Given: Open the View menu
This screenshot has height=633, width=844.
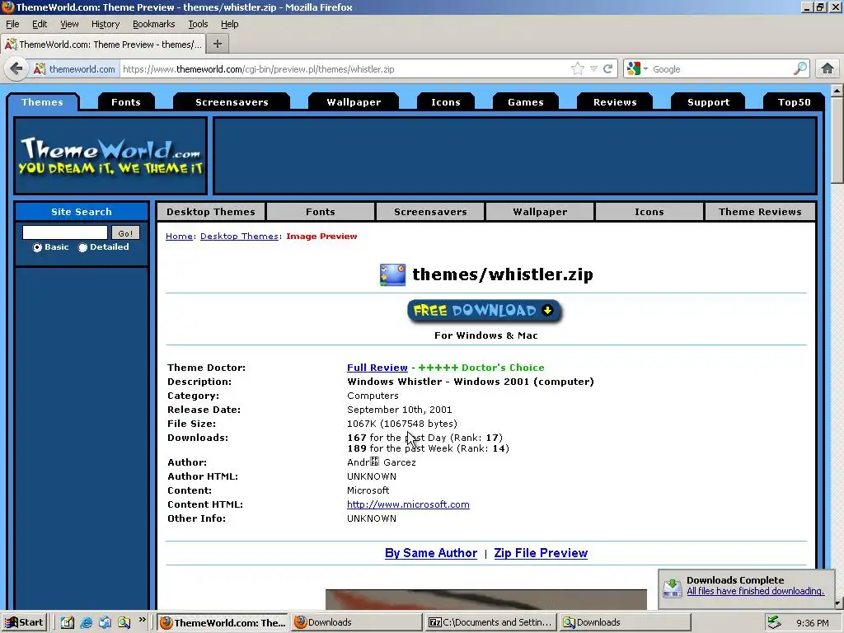Looking at the screenshot, I should tap(69, 24).
